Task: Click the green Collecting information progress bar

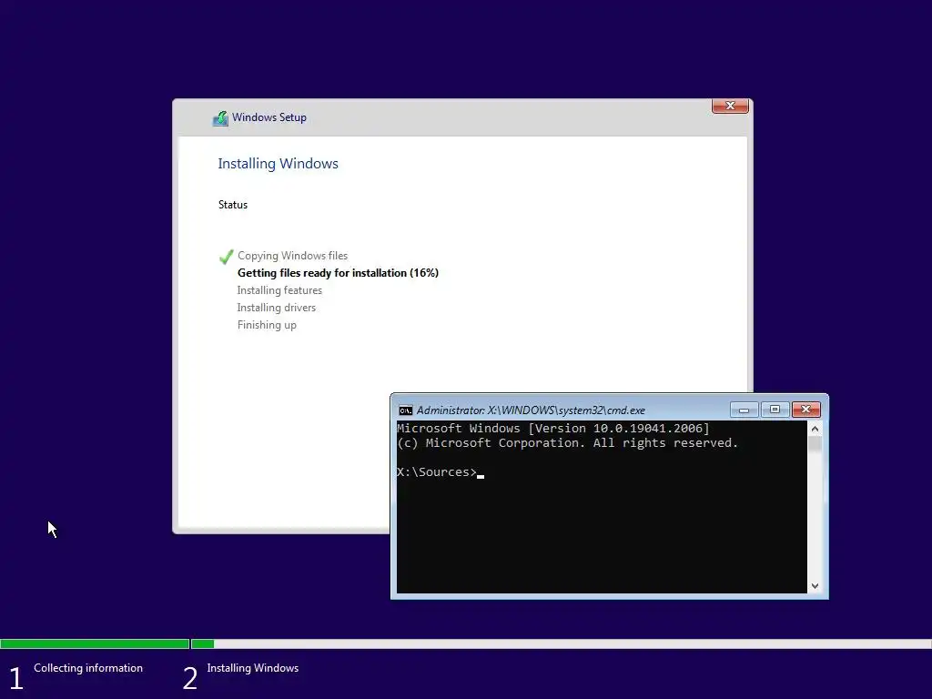Action: 95,643
